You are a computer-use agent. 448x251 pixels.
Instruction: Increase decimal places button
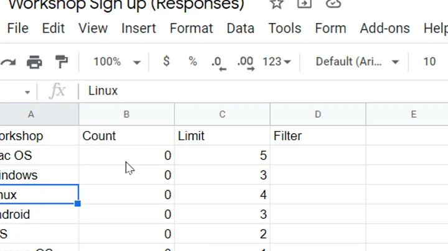pyautogui.click(x=245, y=62)
